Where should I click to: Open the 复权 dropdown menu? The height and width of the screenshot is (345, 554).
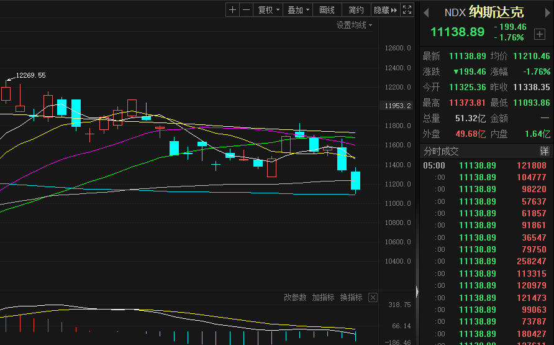[x=269, y=10]
